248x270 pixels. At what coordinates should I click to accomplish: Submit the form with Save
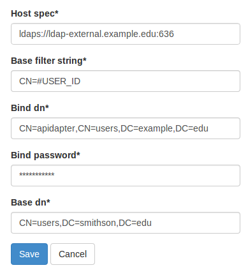[x=29, y=254]
